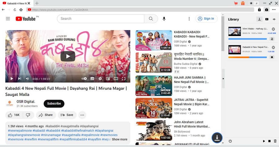The image size is (279, 147).
Task: Toggle the autoplay switch in the player
Action: (84, 79)
